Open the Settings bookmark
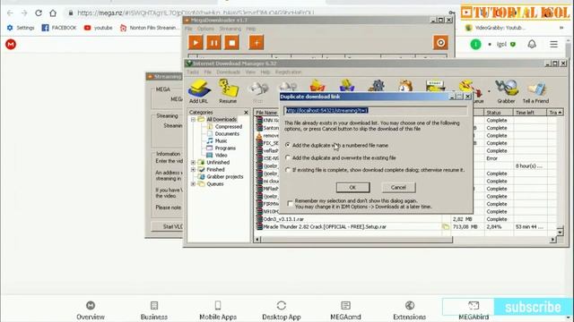The width and height of the screenshot is (574, 322). coord(21,28)
